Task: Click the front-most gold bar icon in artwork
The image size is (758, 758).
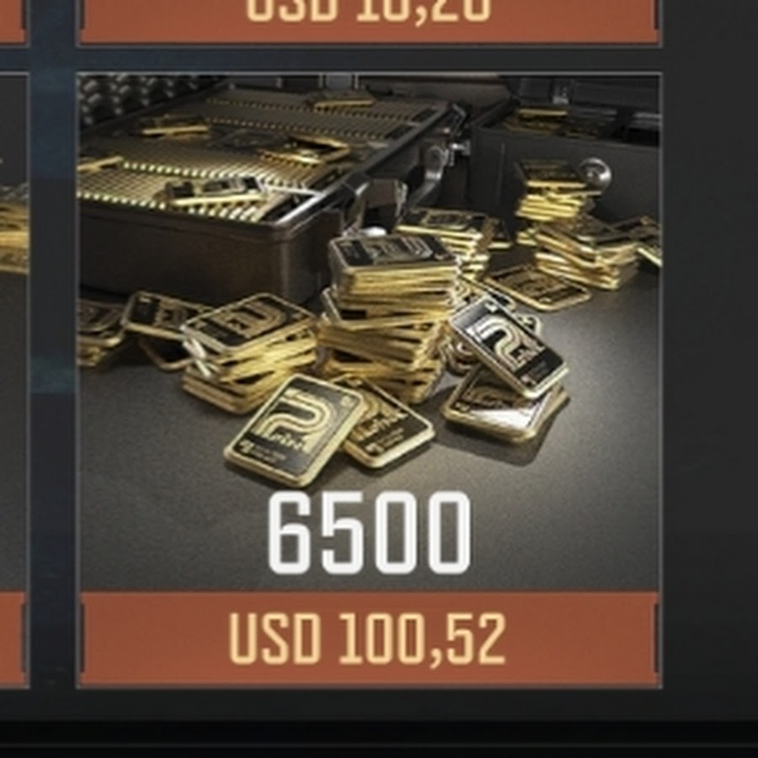Action: (294, 430)
